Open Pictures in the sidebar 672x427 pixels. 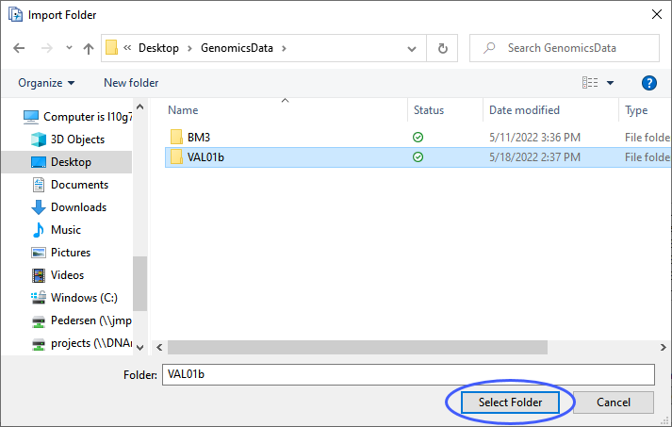[61, 253]
